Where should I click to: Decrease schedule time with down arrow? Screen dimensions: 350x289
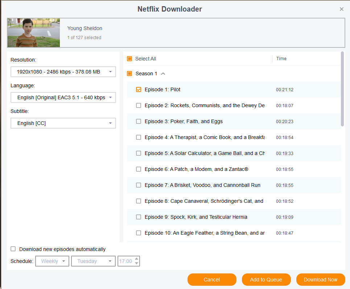tap(137, 263)
